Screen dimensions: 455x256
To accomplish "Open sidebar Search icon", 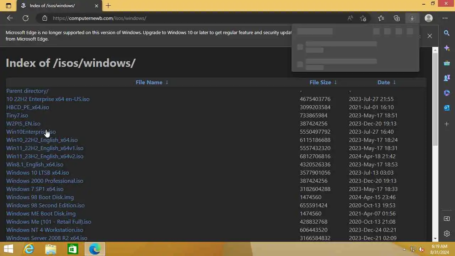I will pyautogui.click(x=447, y=33).
